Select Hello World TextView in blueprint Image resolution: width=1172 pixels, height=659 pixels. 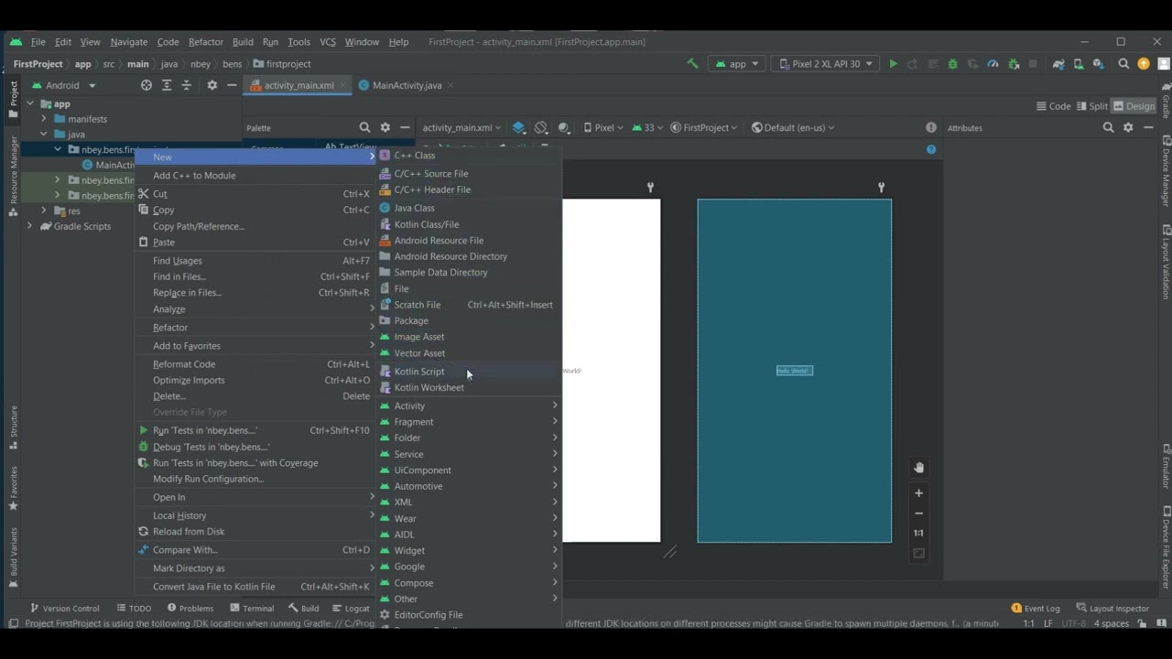[x=794, y=371]
